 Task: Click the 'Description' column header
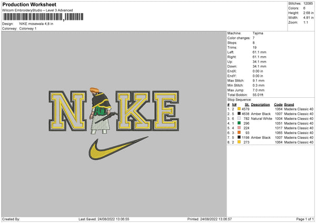coord(260,105)
